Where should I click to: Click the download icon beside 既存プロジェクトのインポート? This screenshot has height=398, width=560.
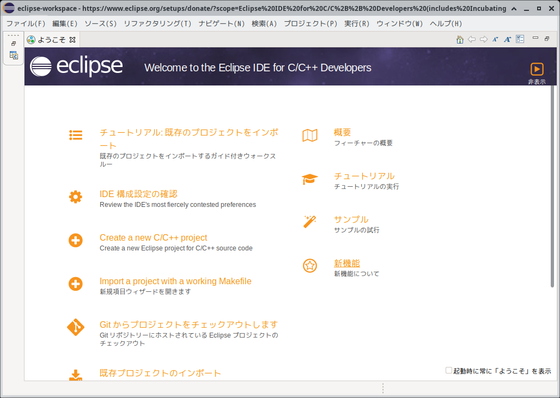pos(75,375)
